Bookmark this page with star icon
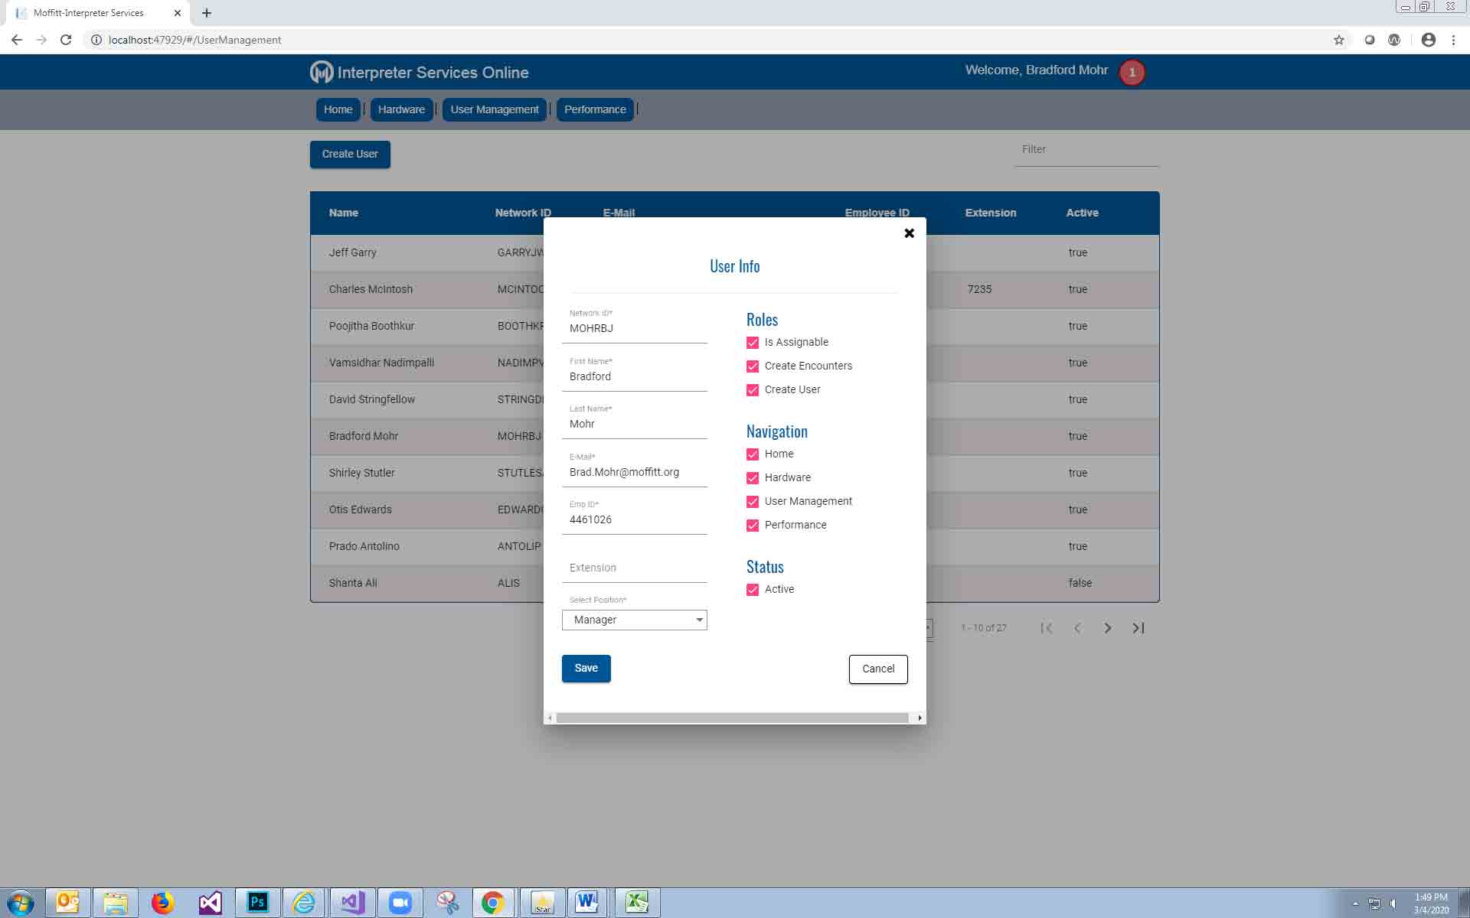 [1338, 40]
